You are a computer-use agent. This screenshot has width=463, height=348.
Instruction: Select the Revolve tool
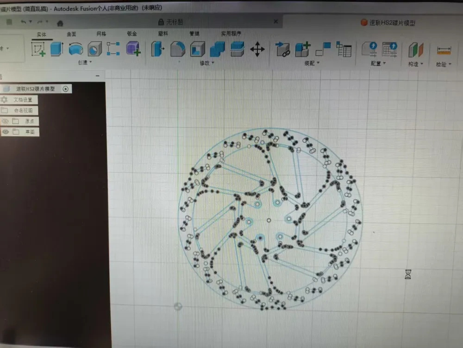(75, 49)
